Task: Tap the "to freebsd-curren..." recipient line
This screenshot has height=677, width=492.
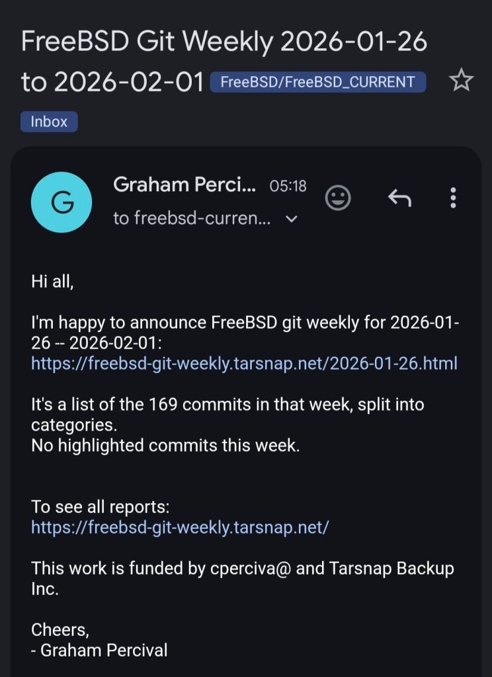Action: pyautogui.click(x=192, y=219)
